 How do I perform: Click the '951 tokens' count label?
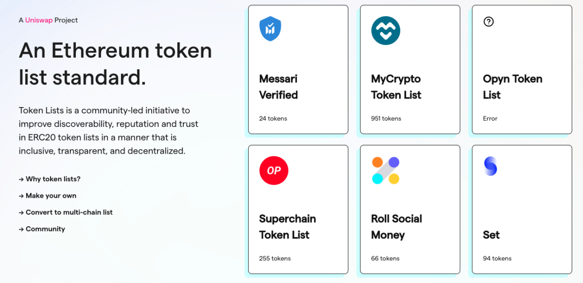pos(386,119)
